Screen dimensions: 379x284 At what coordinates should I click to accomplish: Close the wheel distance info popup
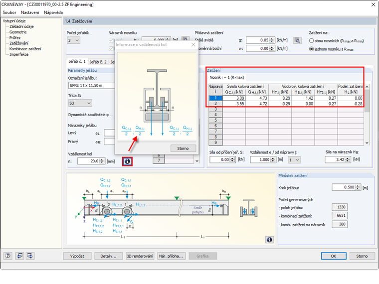[x=193, y=45]
